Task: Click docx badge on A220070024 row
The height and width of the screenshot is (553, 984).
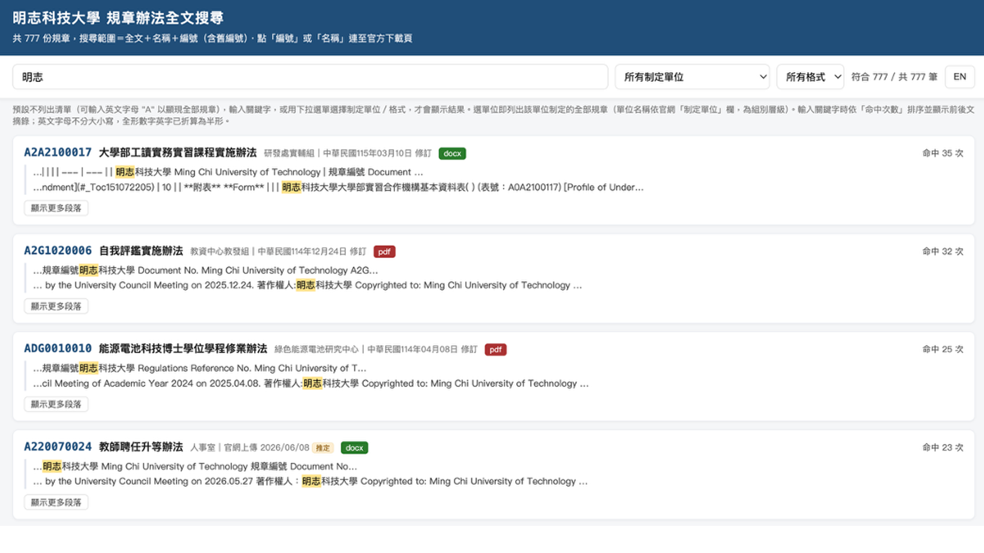Action: click(x=354, y=448)
